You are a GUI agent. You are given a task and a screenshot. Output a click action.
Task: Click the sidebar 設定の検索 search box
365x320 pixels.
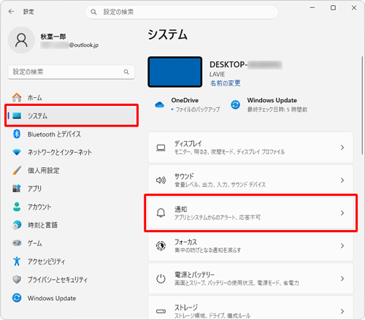pos(71,72)
